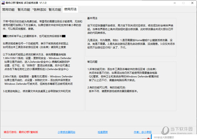This screenshot has height=139, width=197.
Task: Click the QQ管家 line in 常见问题
Action: click(124, 77)
